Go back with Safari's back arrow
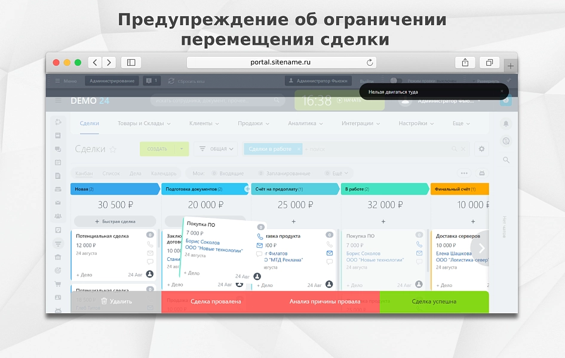Image resolution: width=565 pixels, height=358 pixels. [x=95, y=63]
